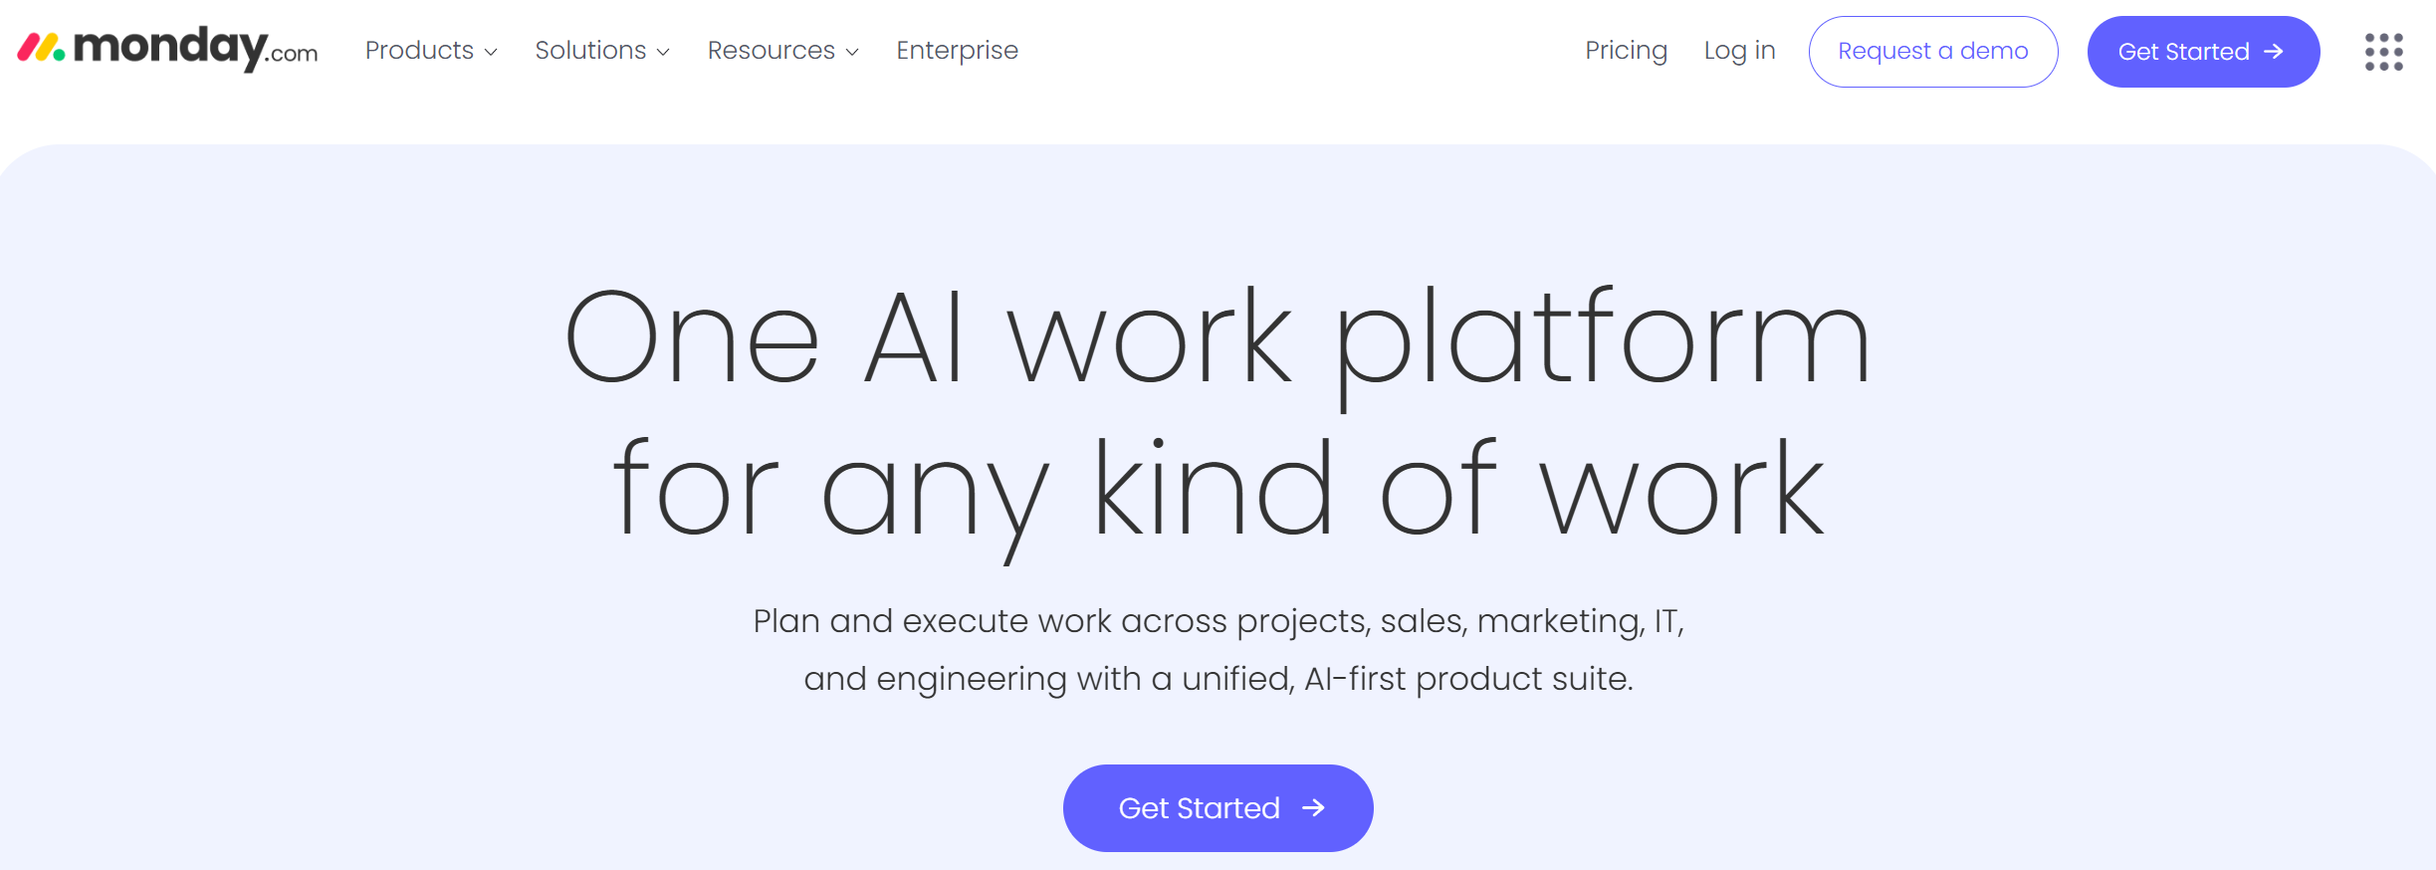
Task: Click the hero Get Started button
Action: point(1217,808)
